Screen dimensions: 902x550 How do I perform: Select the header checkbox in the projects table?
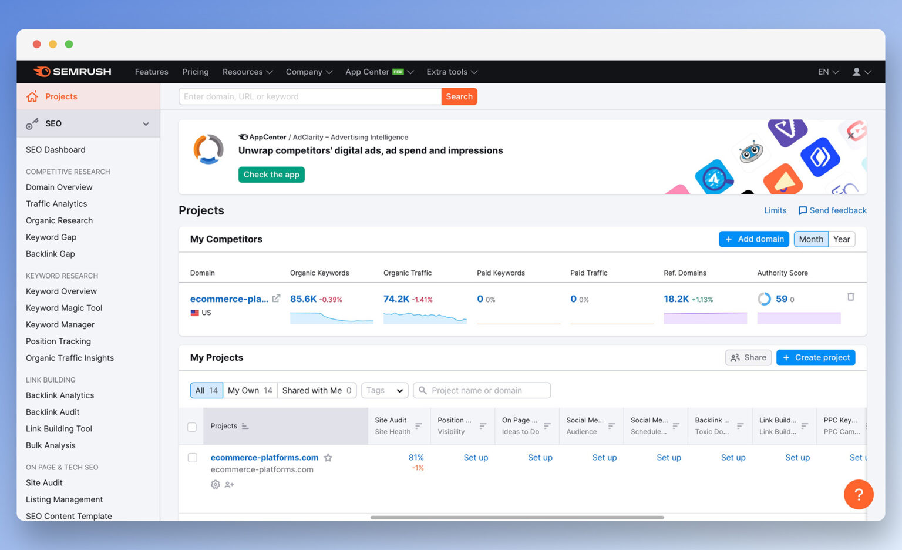coord(191,426)
